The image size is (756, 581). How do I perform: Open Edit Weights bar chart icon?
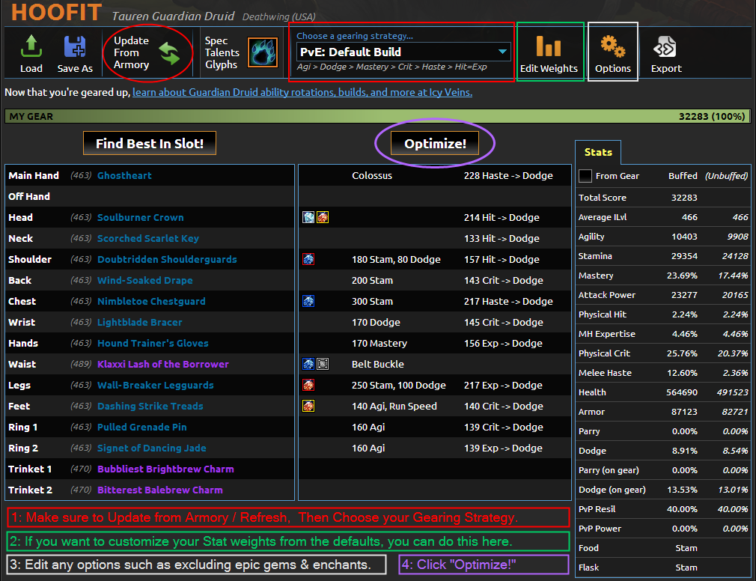(549, 46)
